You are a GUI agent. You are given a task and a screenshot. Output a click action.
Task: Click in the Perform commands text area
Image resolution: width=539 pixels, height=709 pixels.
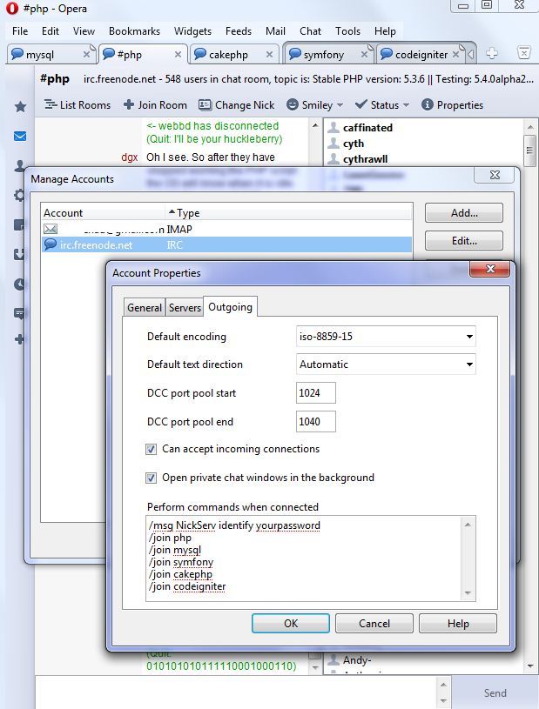coord(303,558)
